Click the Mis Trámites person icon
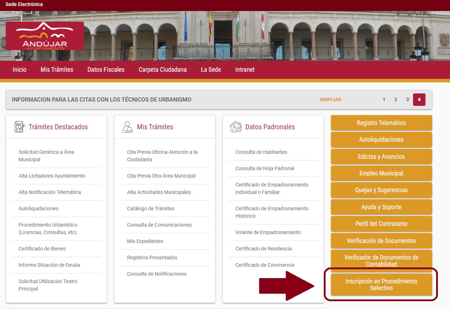The height and width of the screenshot is (309, 450). (x=128, y=127)
